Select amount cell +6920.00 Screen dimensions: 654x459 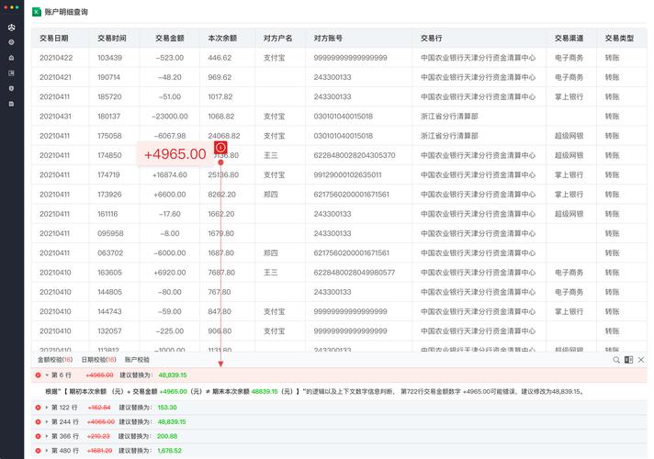pyautogui.click(x=170, y=273)
